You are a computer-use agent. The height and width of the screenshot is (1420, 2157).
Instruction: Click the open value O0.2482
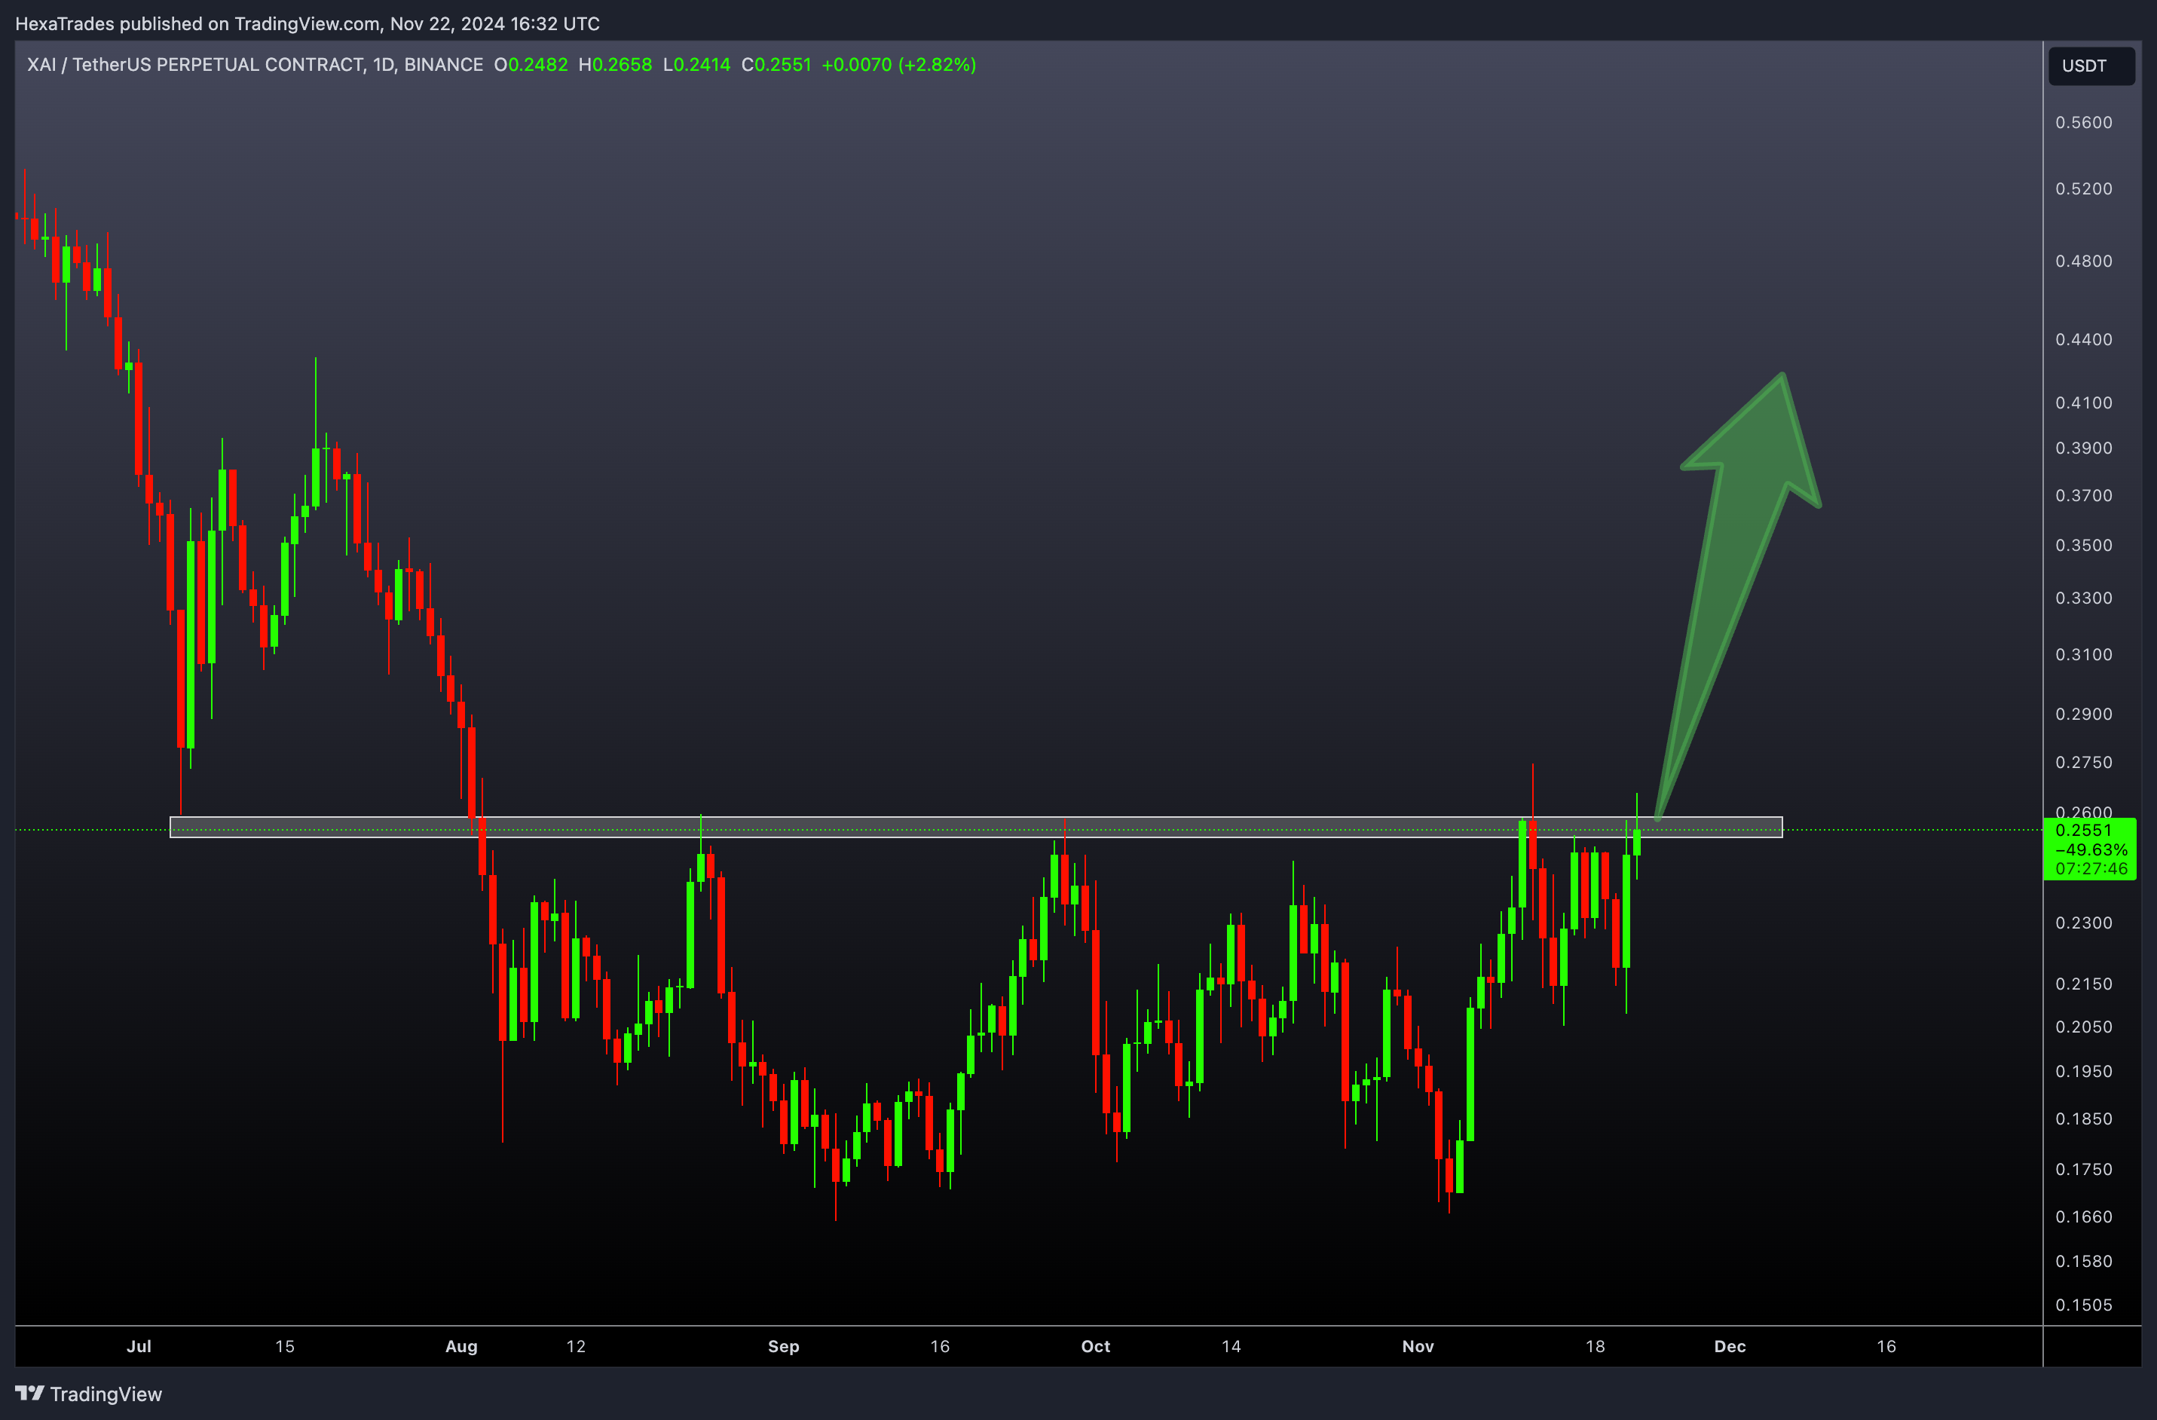(531, 64)
